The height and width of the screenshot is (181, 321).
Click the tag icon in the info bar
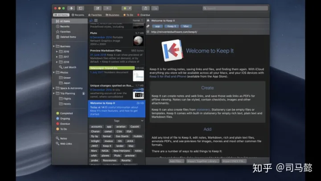click(148, 26)
